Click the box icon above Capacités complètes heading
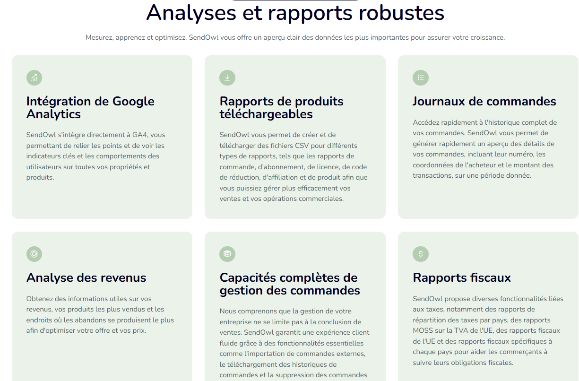Viewport: 579px width, 381px height. [227, 254]
